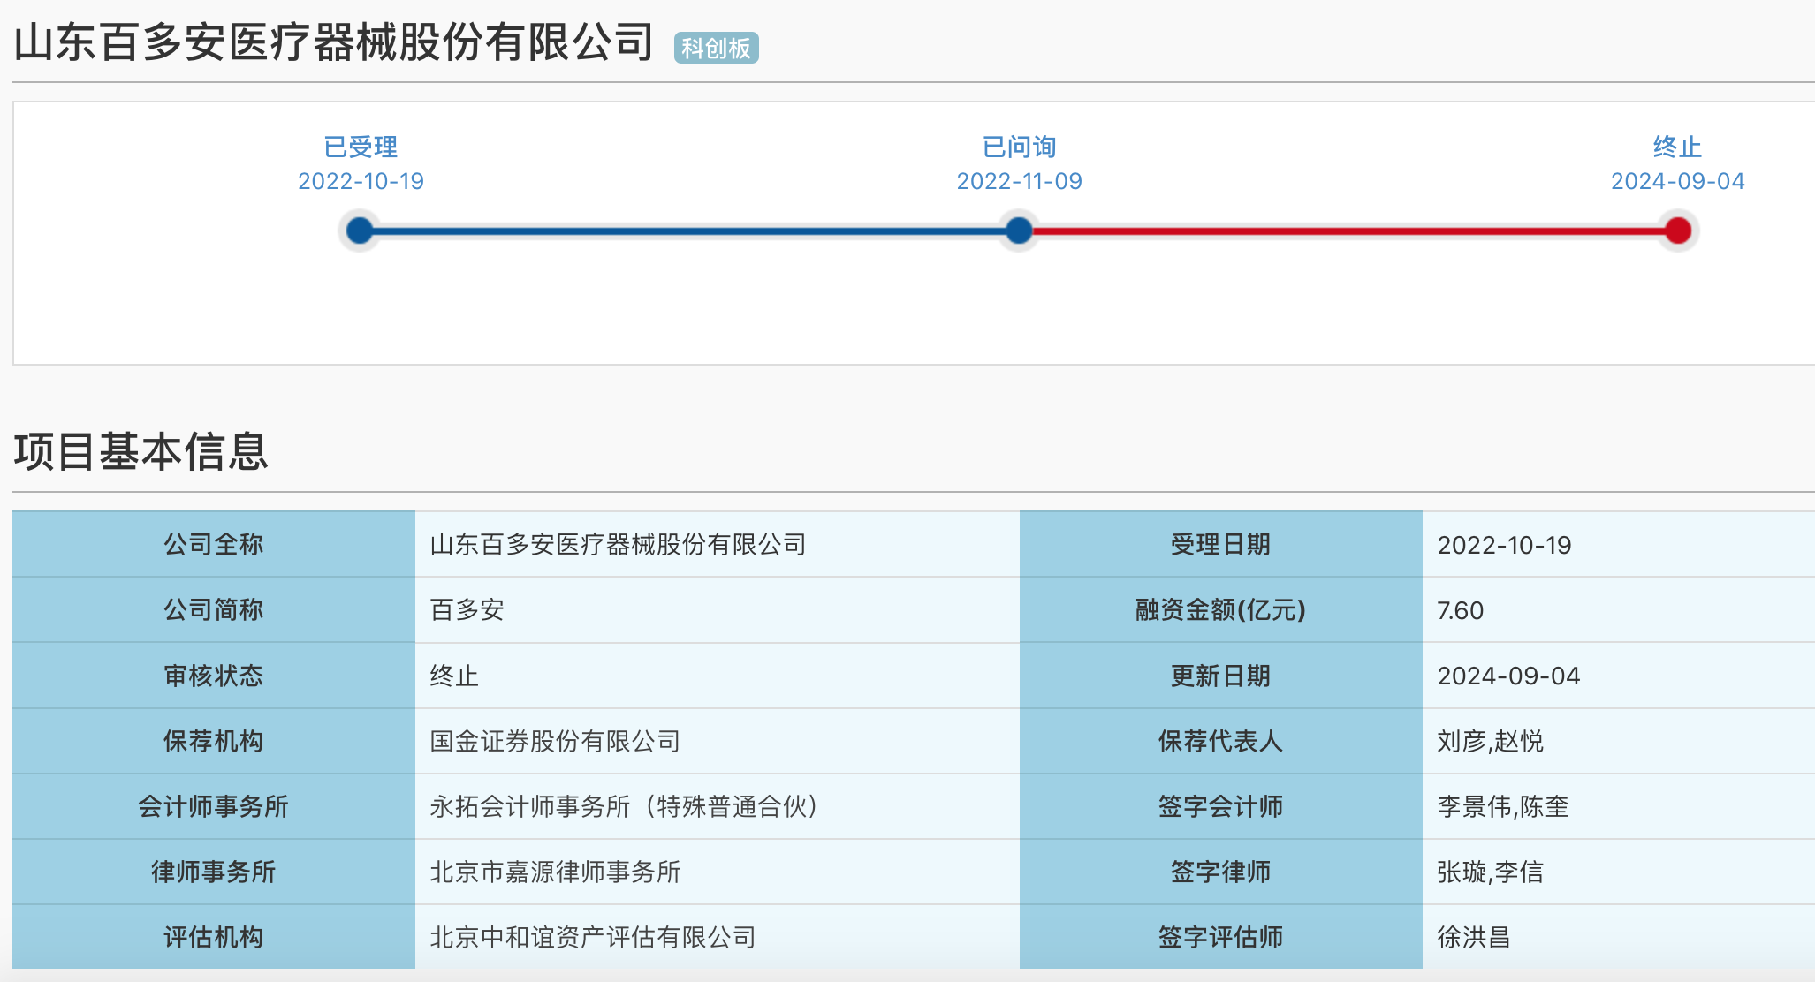The width and height of the screenshot is (1815, 982).
Task: Click the 北京中和谊资产评估有限公司 cell
Action: click(593, 937)
